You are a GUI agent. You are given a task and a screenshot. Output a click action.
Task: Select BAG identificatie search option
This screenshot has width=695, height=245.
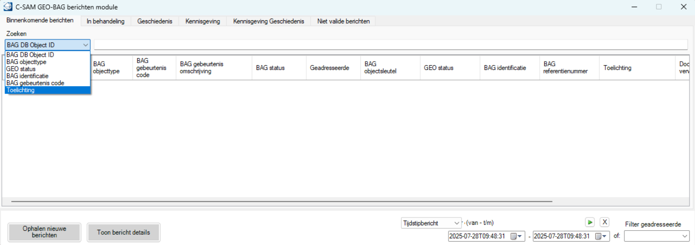click(x=48, y=76)
